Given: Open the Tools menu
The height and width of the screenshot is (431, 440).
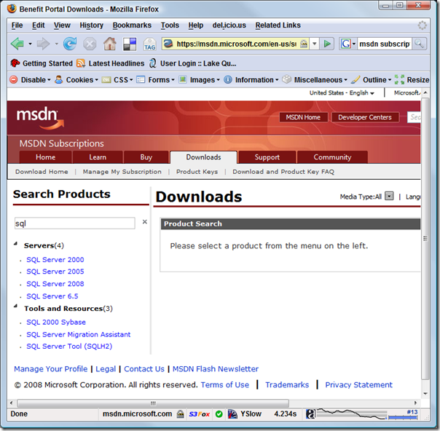Looking at the screenshot, I should pyautogui.click(x=170, y=25).
